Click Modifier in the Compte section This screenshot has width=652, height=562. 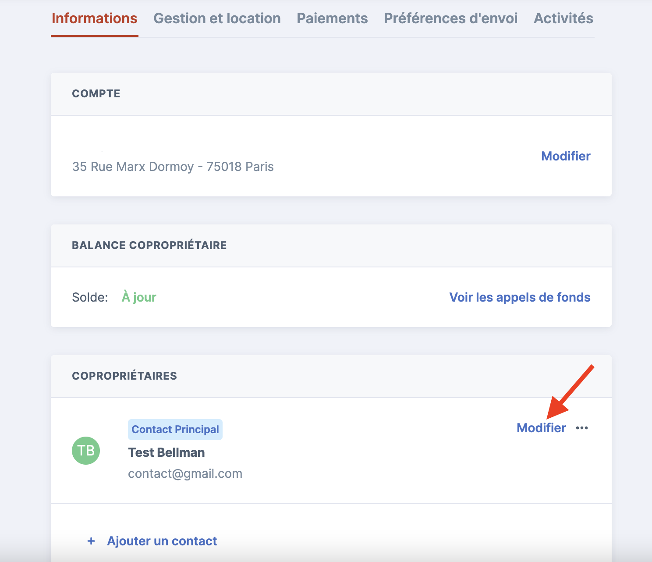tap(566, 156)
